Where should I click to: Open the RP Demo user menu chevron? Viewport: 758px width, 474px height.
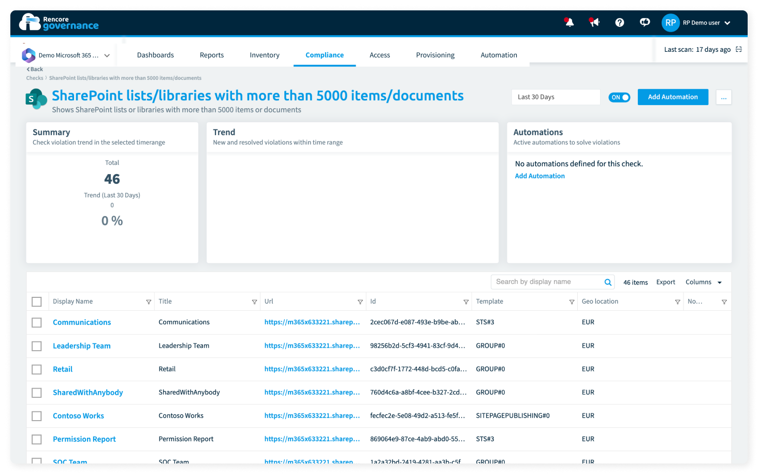tap(727, 23)
